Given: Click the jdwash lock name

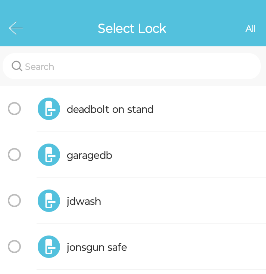Looking at the screenshot, I should (84, 201).
